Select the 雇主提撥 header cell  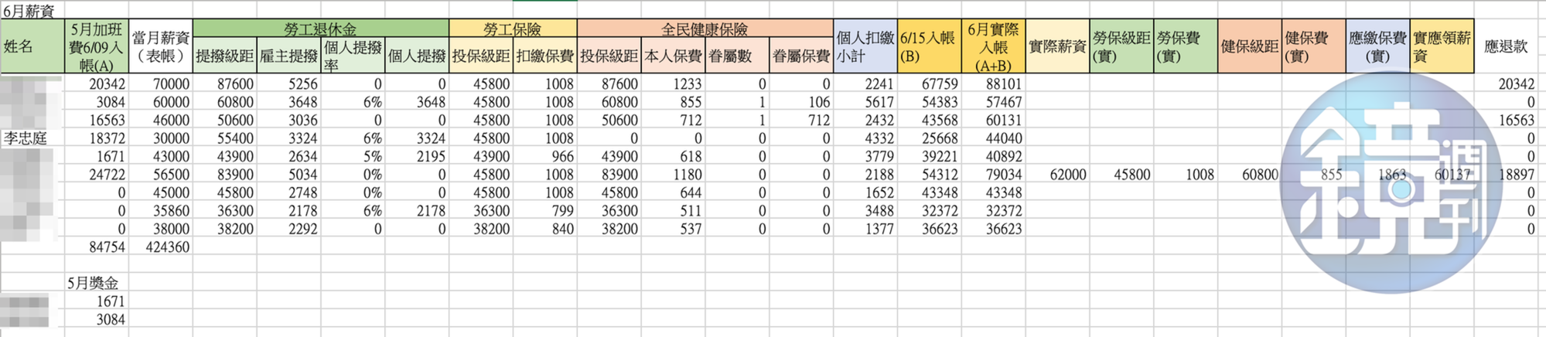pos(288,56)
